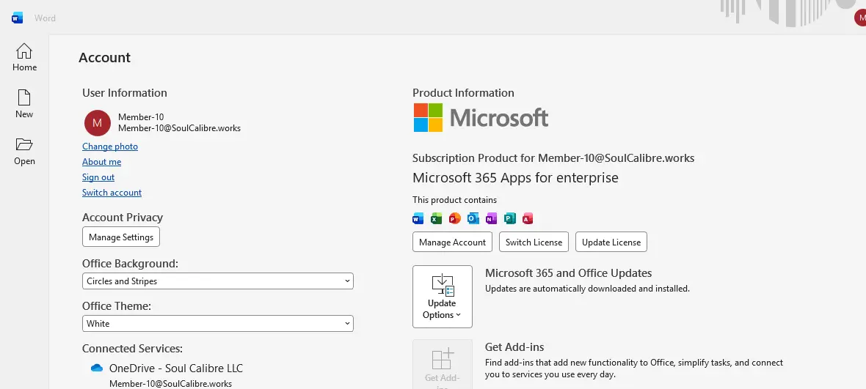Viewport: 866px width, 389px height.
Task: Click the profile avatar in title bar
Action: point(860,18)
